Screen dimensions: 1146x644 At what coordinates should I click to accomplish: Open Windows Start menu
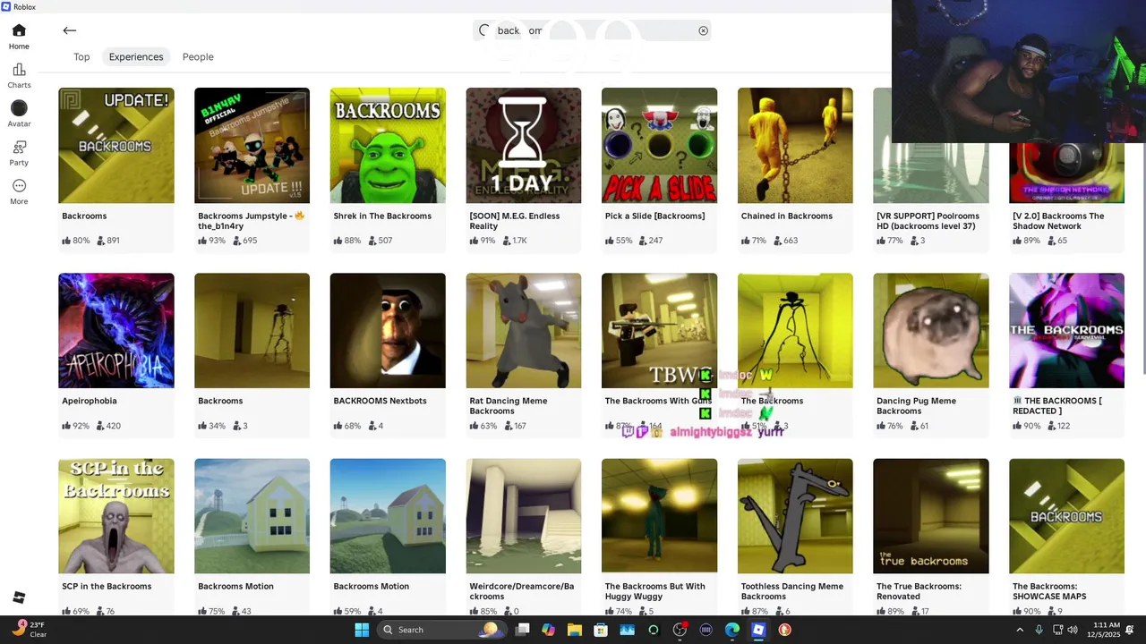tap(362, 630)
